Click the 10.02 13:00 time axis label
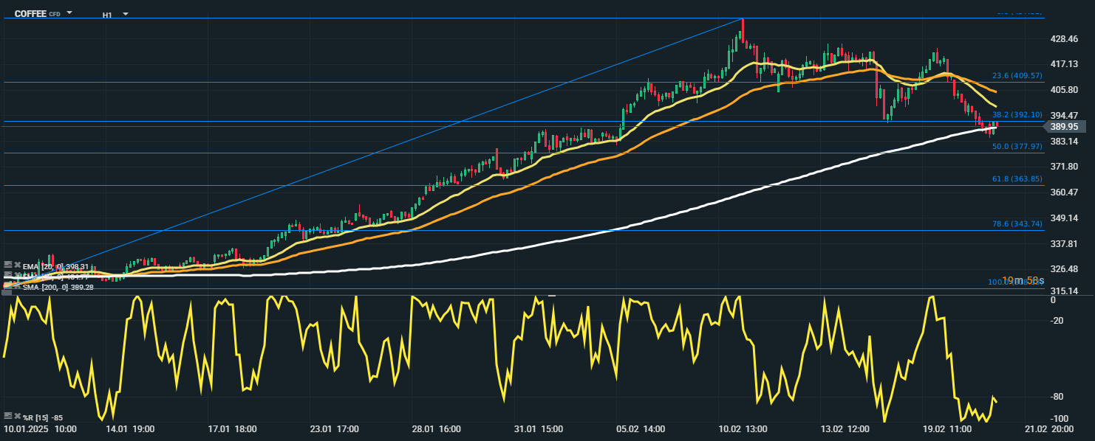1095x441 pixels. coord(744,428)
